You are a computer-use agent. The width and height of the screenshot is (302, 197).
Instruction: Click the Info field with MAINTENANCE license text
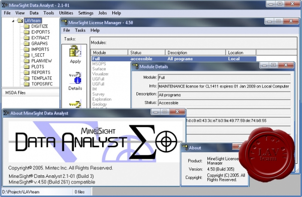(x=224, y=86)
